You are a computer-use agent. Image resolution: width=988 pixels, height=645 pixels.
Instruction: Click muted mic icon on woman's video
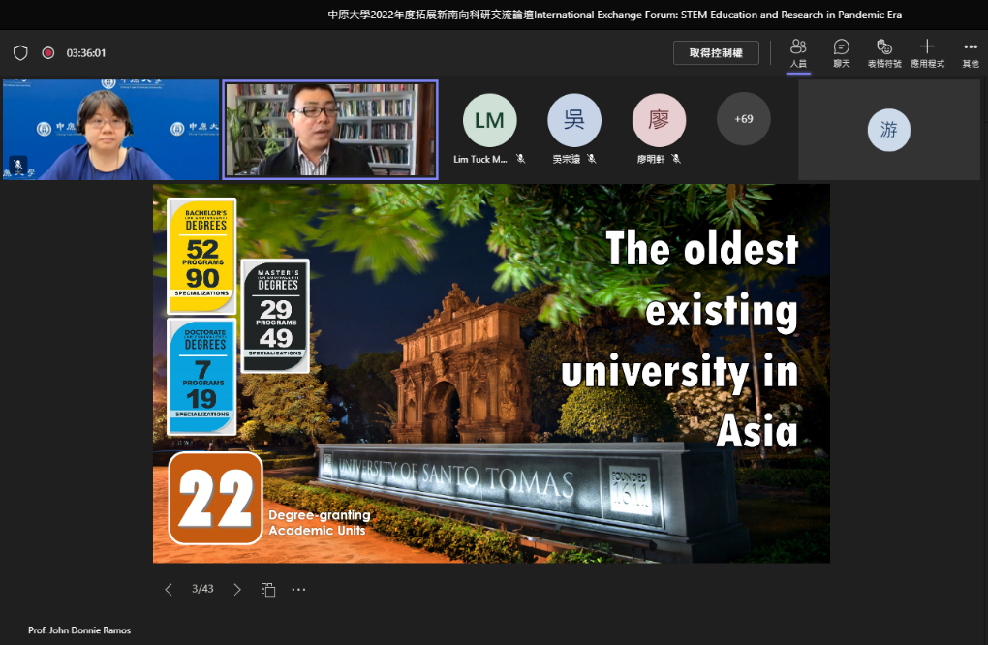coord(18,165)
